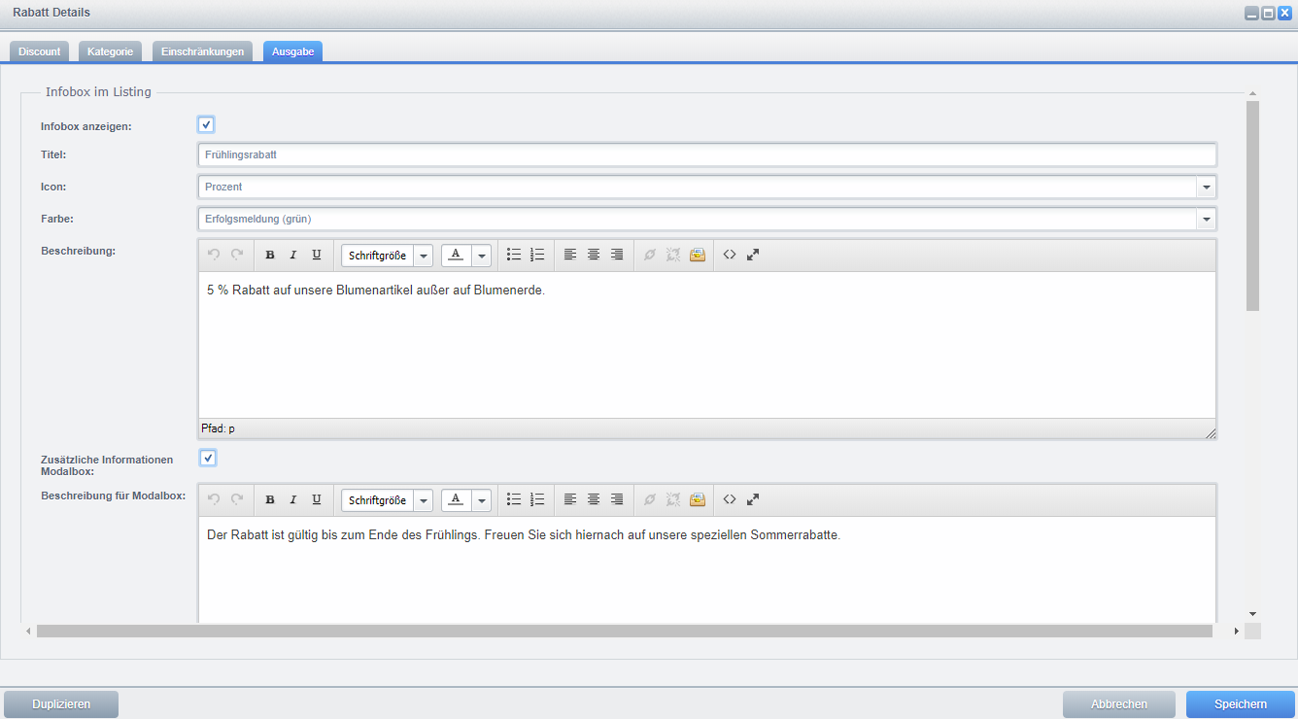Expand text color picker arrow in Beschreibung editor
1298x719 pixels.
481,256
